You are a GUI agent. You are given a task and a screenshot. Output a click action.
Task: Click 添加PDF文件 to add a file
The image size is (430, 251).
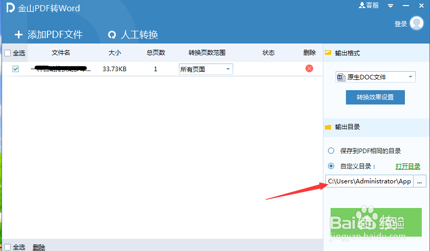[49, 34]
